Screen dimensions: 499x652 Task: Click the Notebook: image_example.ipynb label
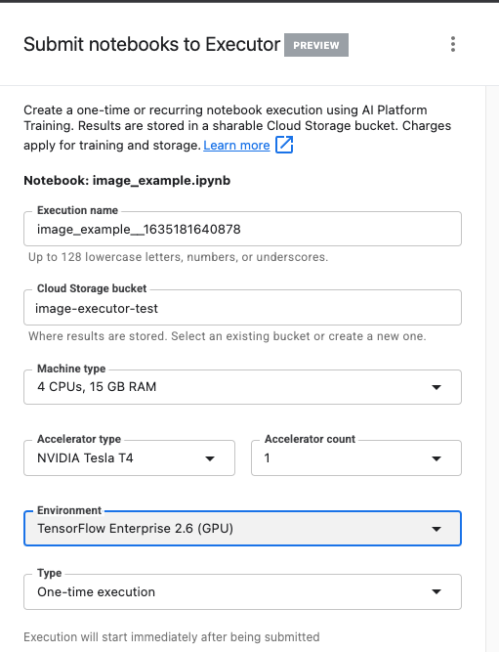[127, 181]
